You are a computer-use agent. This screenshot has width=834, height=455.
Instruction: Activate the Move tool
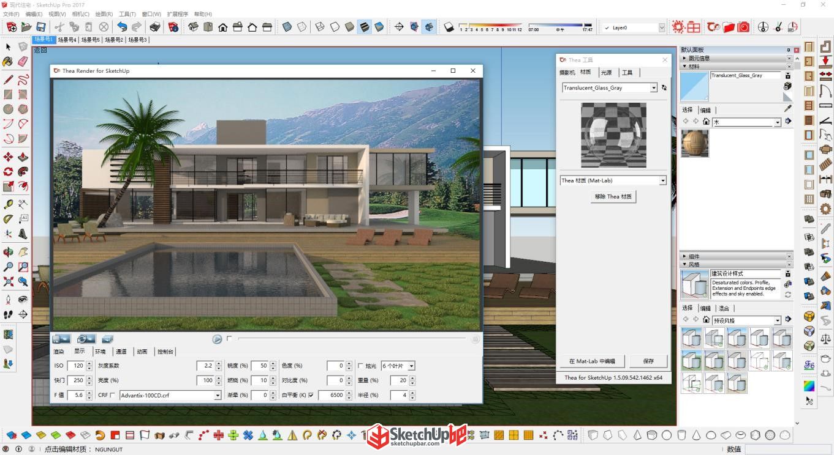8,157
